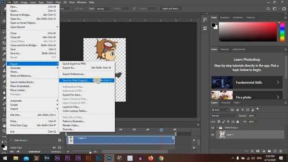Viewport: 288px width, 162px height.
Task: Switch to the Channels tab
Action: (x=226, y=103)
